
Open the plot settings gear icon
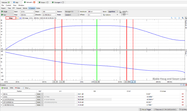[186, 18]
